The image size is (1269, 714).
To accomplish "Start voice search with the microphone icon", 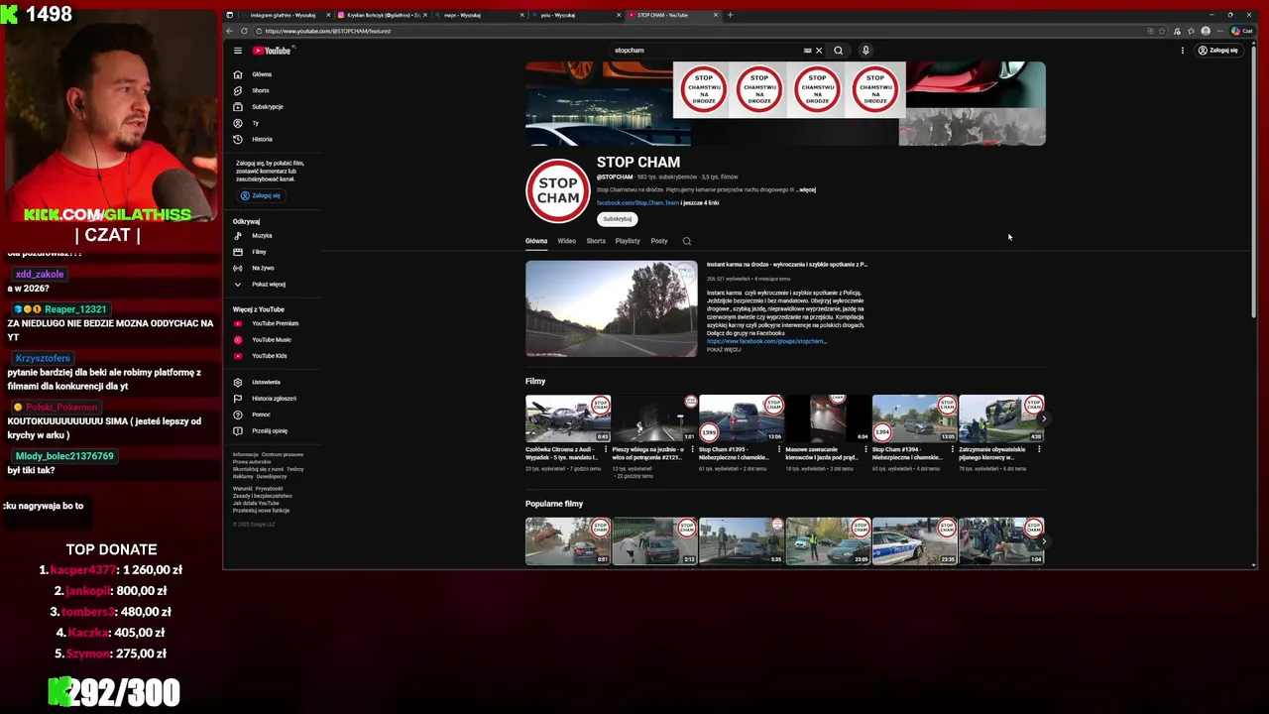I will [865, 51].
